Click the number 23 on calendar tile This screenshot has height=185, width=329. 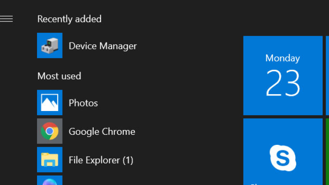[x=283, y=83]
